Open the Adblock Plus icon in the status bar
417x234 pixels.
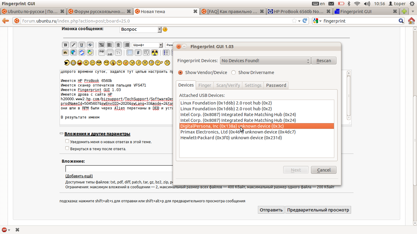pyautogui.click(x=5, y=230)
